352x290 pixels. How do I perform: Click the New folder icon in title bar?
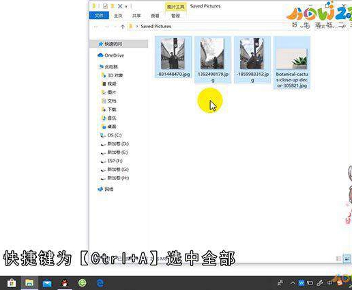[113, 6]
